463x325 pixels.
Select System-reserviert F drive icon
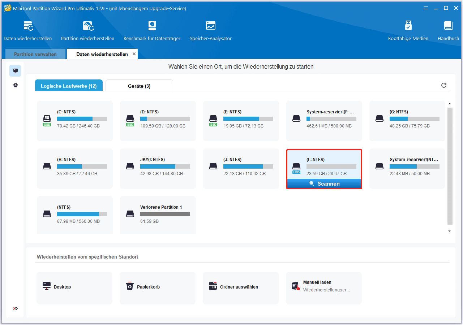[296, 118]
